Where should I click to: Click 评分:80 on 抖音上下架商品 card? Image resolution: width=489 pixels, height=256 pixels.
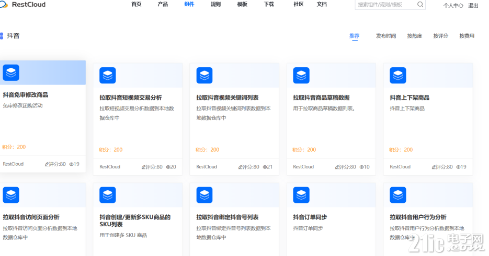coord(442,167)
